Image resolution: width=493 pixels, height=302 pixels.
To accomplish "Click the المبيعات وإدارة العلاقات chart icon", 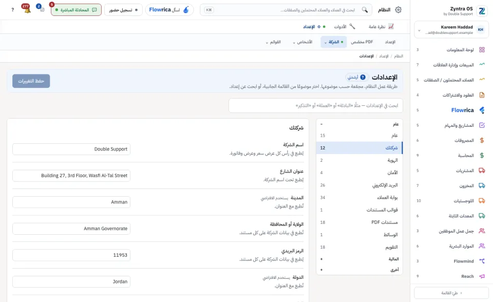I will coord(482,65).
